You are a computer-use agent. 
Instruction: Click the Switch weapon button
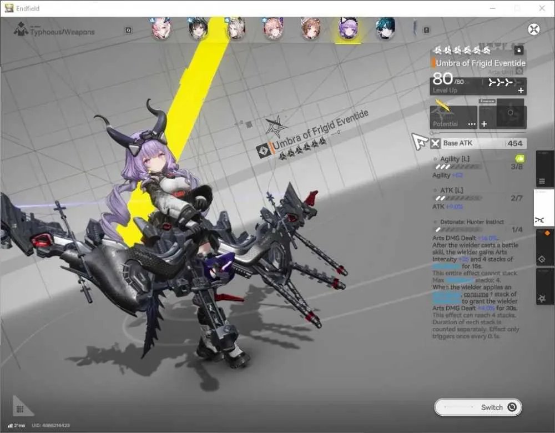coord(478,407)
